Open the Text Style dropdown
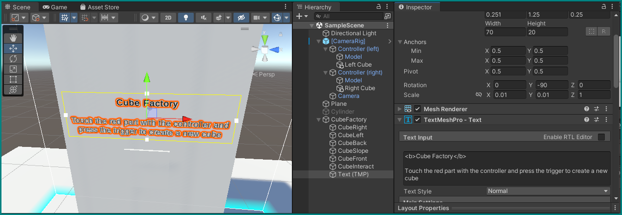622x215 pixels. click(547, 191)
